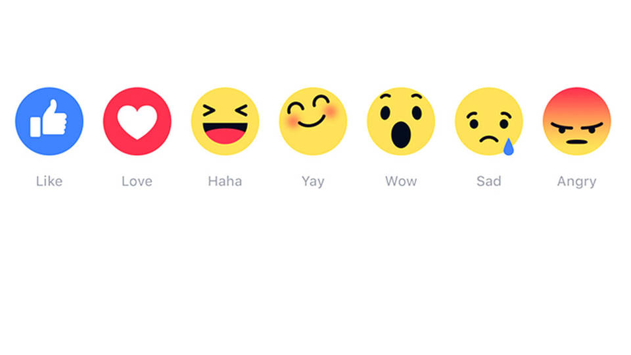Select the "Wow" text label

pyautogui.click(x=401, y=181)
